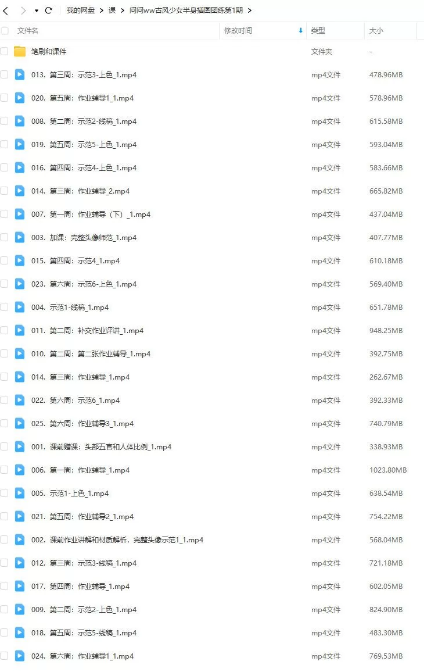Expand the chevron after 我的网盘 breadcrumb
Image resolution: width=424 pixels, height=672 pixels.
point(102,10)
